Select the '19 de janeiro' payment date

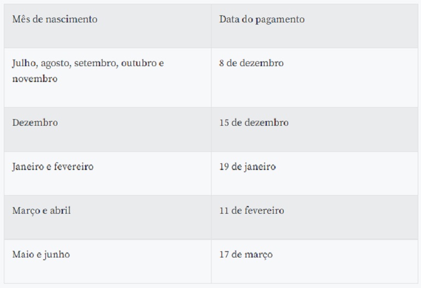pos(314,173)
